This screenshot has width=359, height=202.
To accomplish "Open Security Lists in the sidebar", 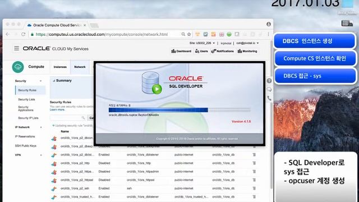I will [x=26, y=99].
